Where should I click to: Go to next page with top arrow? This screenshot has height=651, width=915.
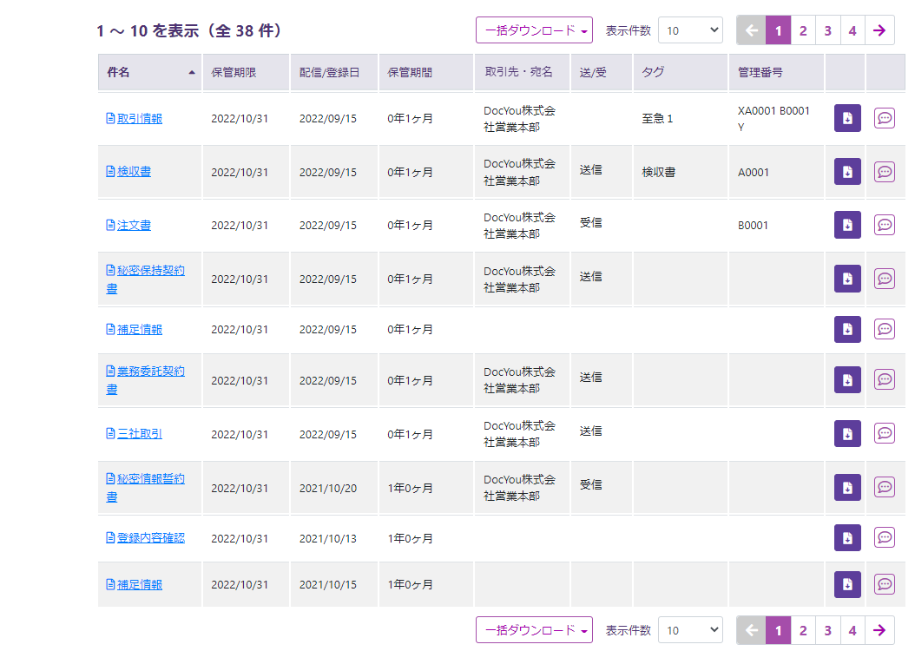[879, 30]
